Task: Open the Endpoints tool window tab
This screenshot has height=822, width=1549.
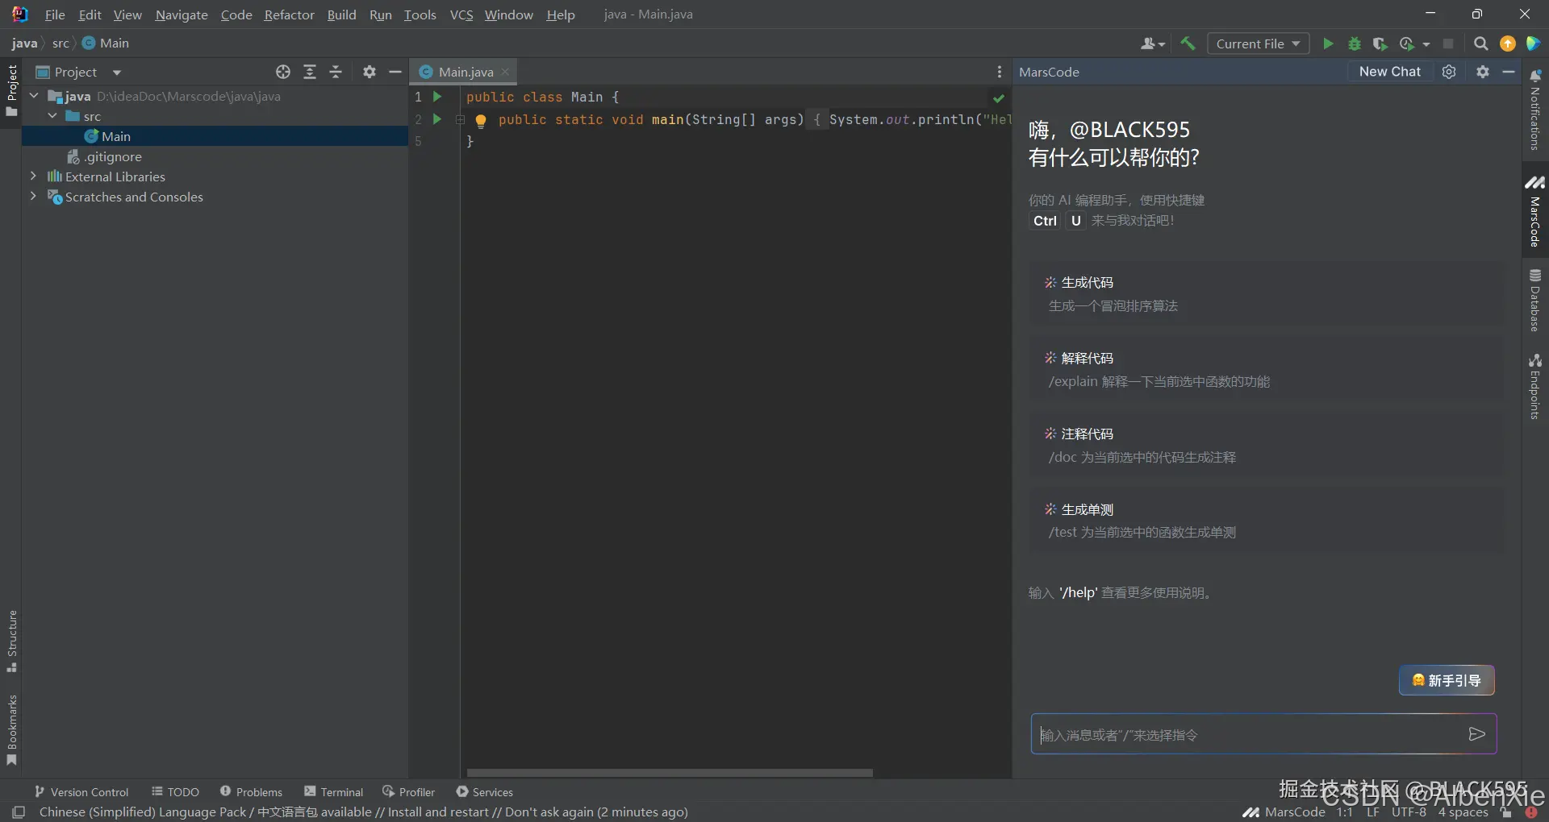Action: [x=1535, y=386]
